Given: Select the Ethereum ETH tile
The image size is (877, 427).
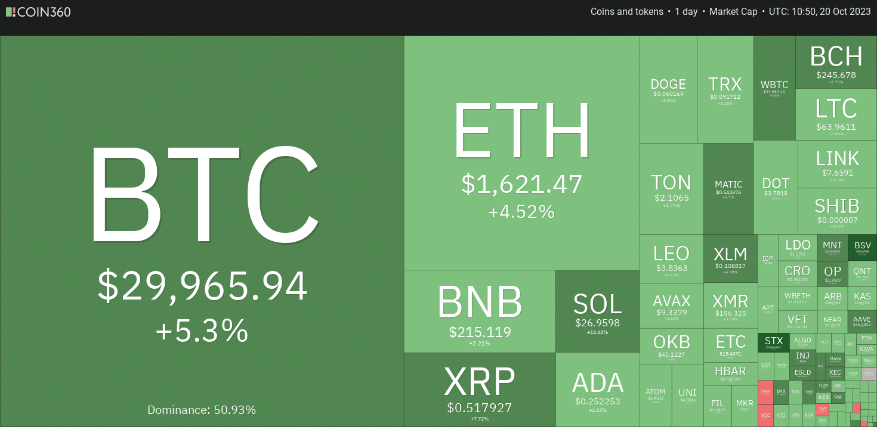Looking at the screenshot, I should pos(522,153).
